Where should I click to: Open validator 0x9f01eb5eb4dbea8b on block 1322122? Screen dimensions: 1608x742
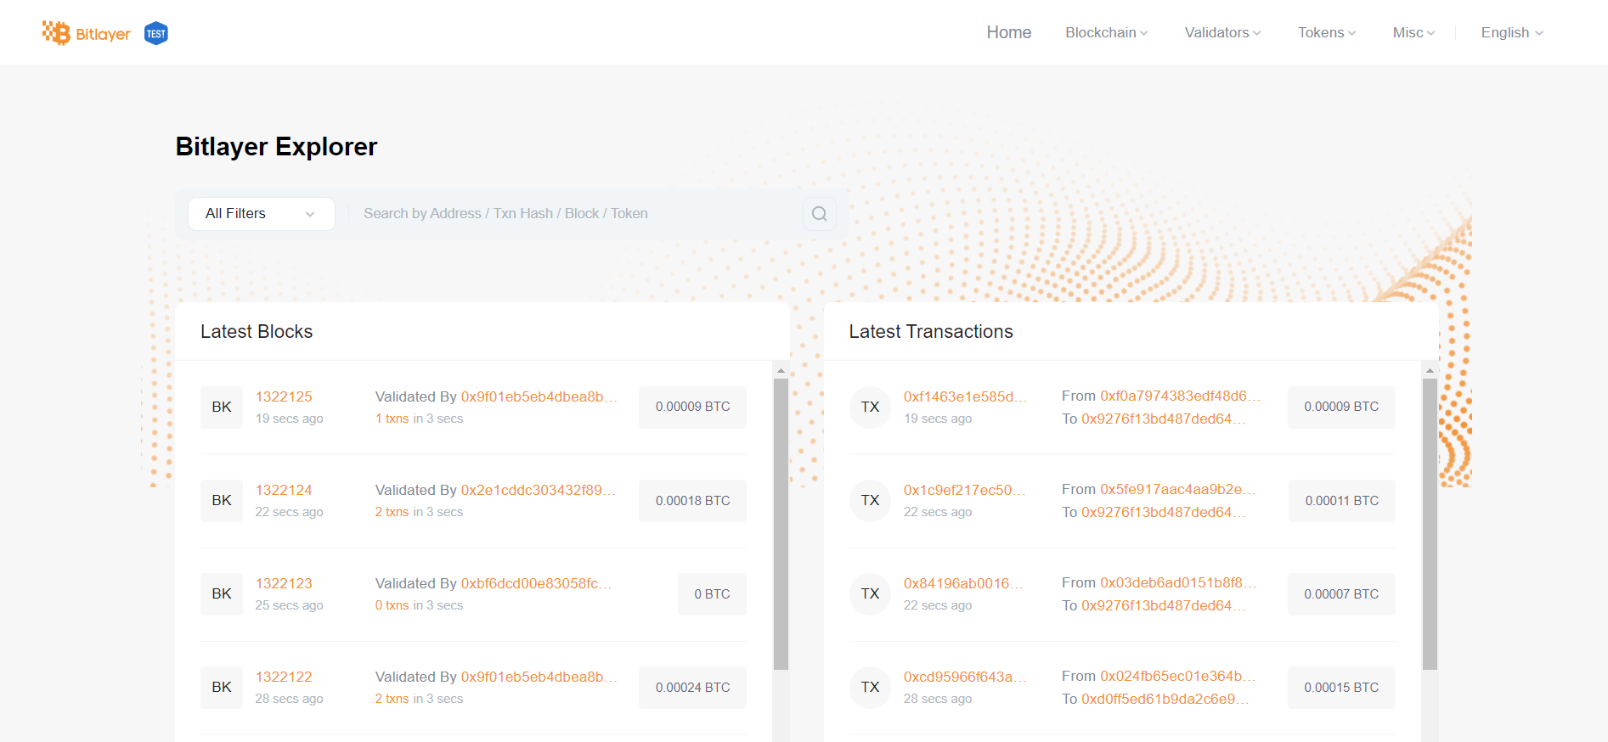tap(539, 677)
